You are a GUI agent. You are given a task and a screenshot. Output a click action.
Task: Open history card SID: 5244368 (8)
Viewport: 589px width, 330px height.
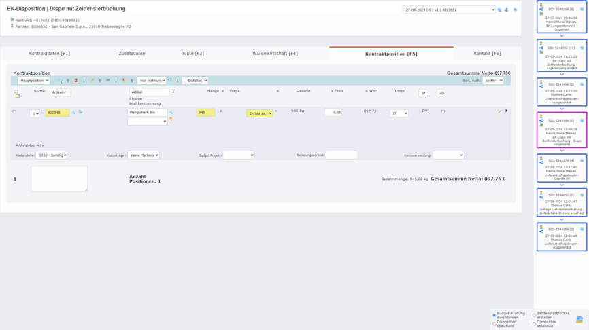562,17
